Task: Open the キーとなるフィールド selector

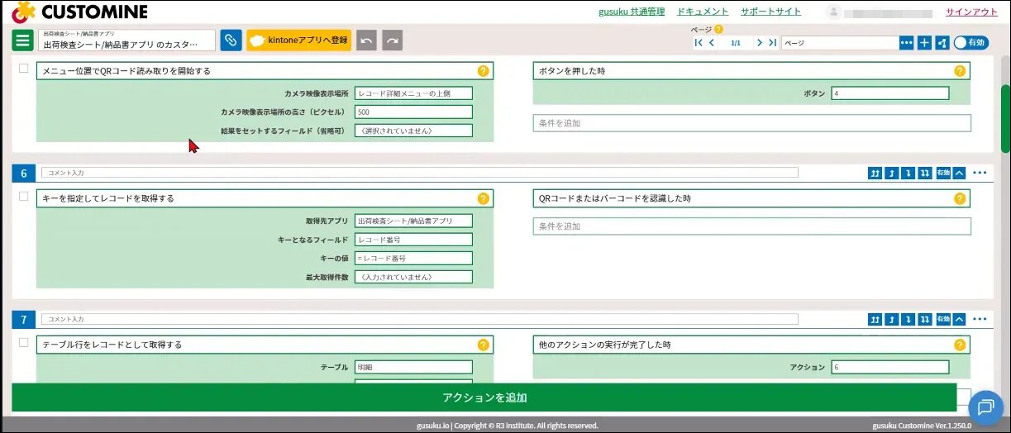Action: 413,240
